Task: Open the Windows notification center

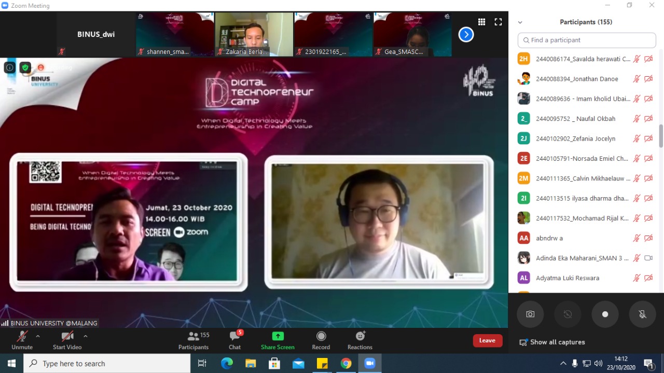Action: (649, 364)
